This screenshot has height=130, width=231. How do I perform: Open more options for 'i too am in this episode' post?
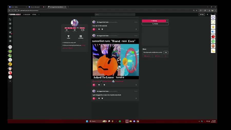coord(136,29)
